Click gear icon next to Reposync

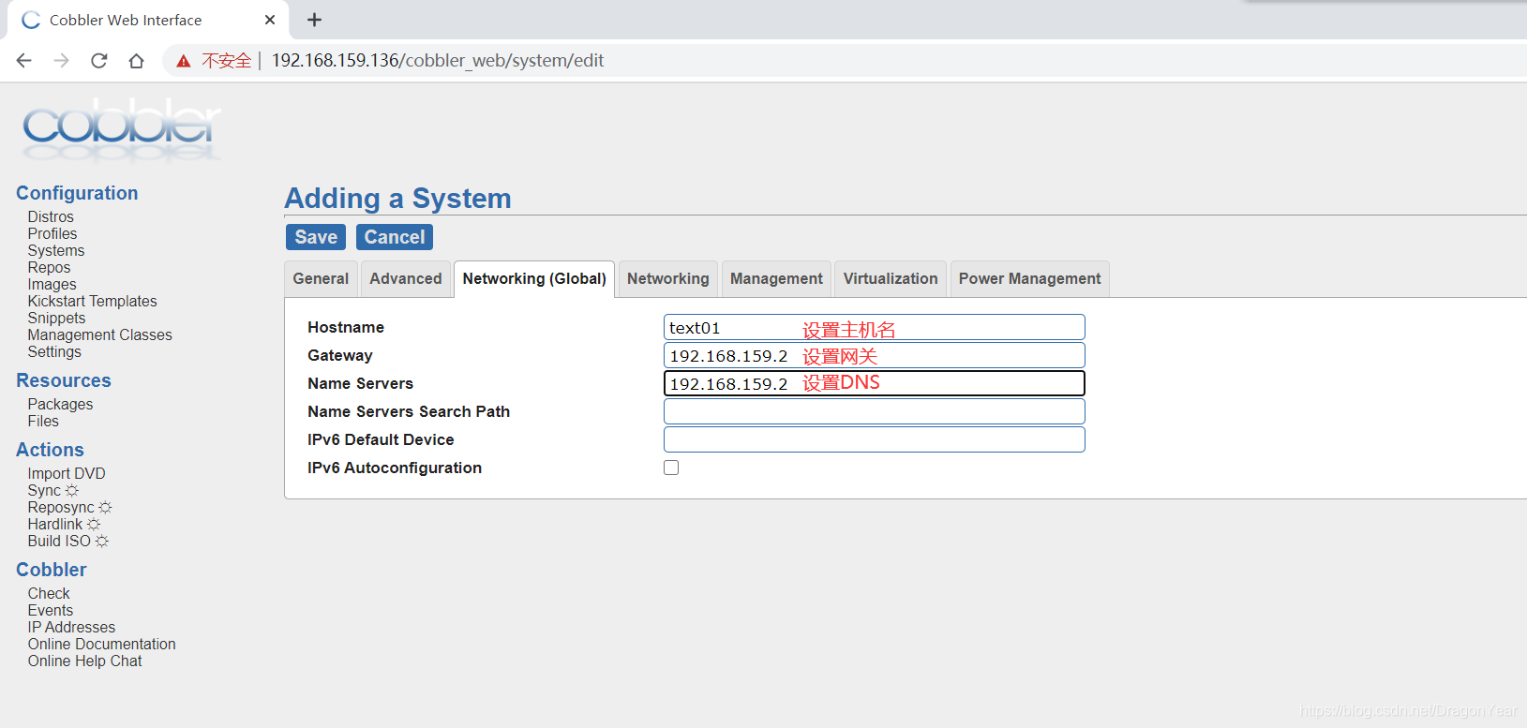105,508
